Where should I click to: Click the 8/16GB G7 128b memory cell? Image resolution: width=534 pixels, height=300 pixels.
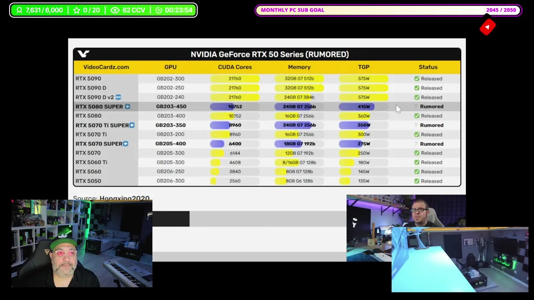(x=299, y=162)
